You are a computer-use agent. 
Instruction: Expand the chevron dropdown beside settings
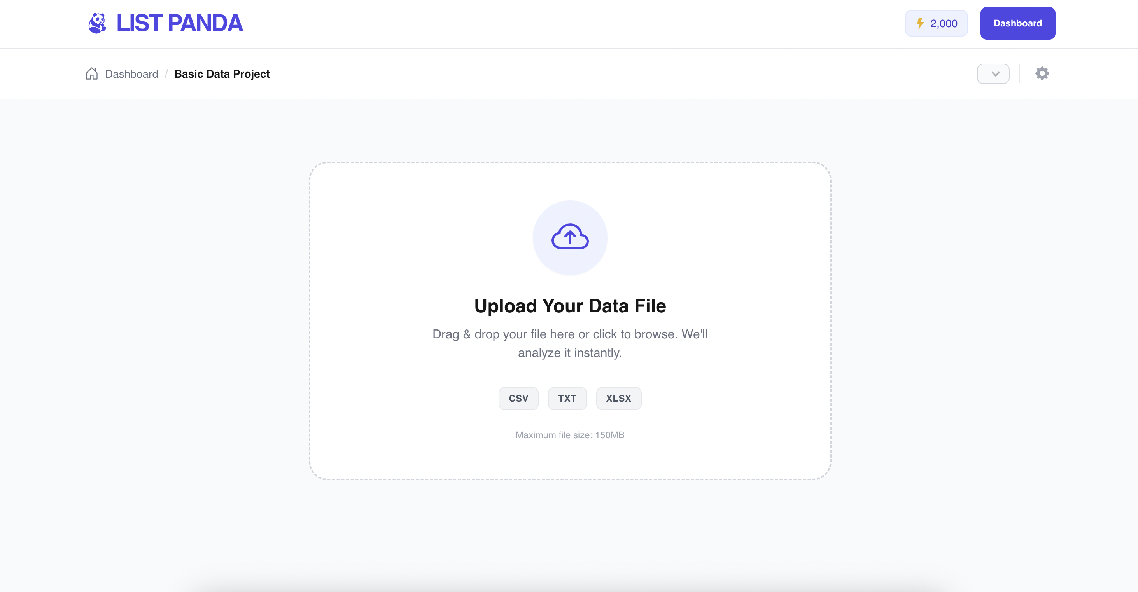click(x=993, y=74)
